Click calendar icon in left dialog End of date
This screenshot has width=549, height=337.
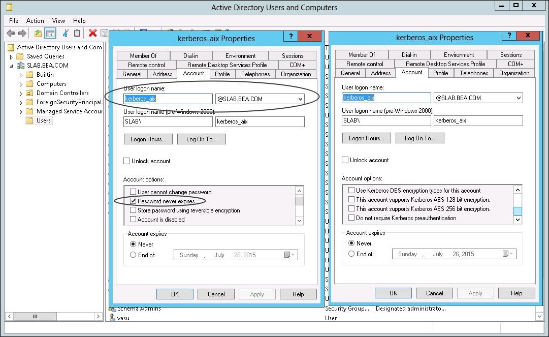(x=287, y=255)
